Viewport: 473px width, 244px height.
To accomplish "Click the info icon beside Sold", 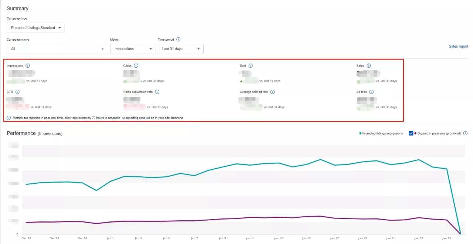I will pos(251,66).
